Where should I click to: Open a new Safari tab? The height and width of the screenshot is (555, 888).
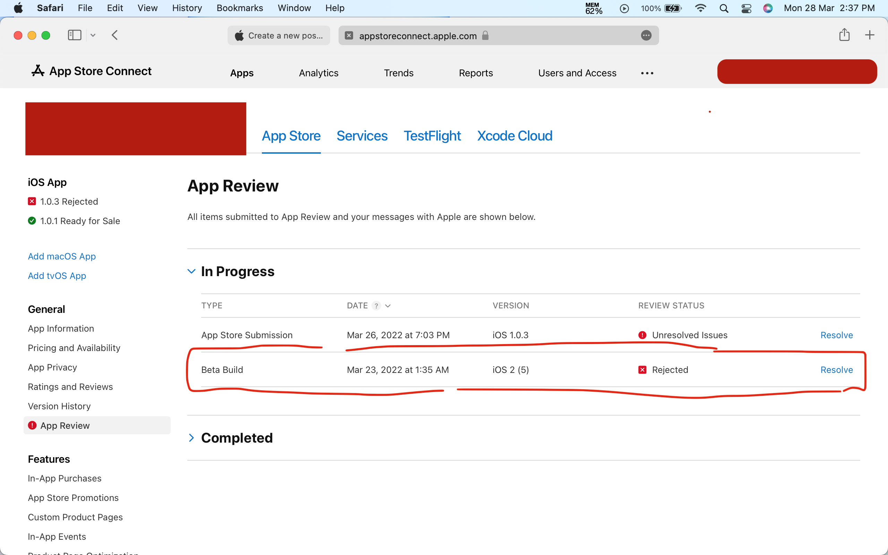click(x=870, y=35)
